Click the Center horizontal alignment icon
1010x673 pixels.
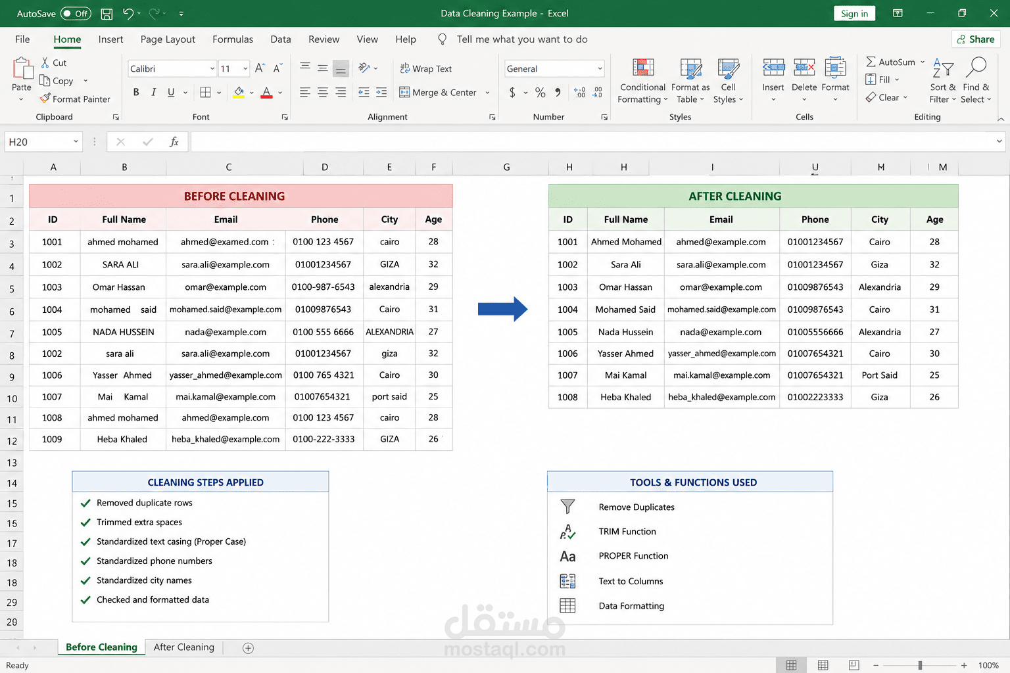click(x=323, y=93)
